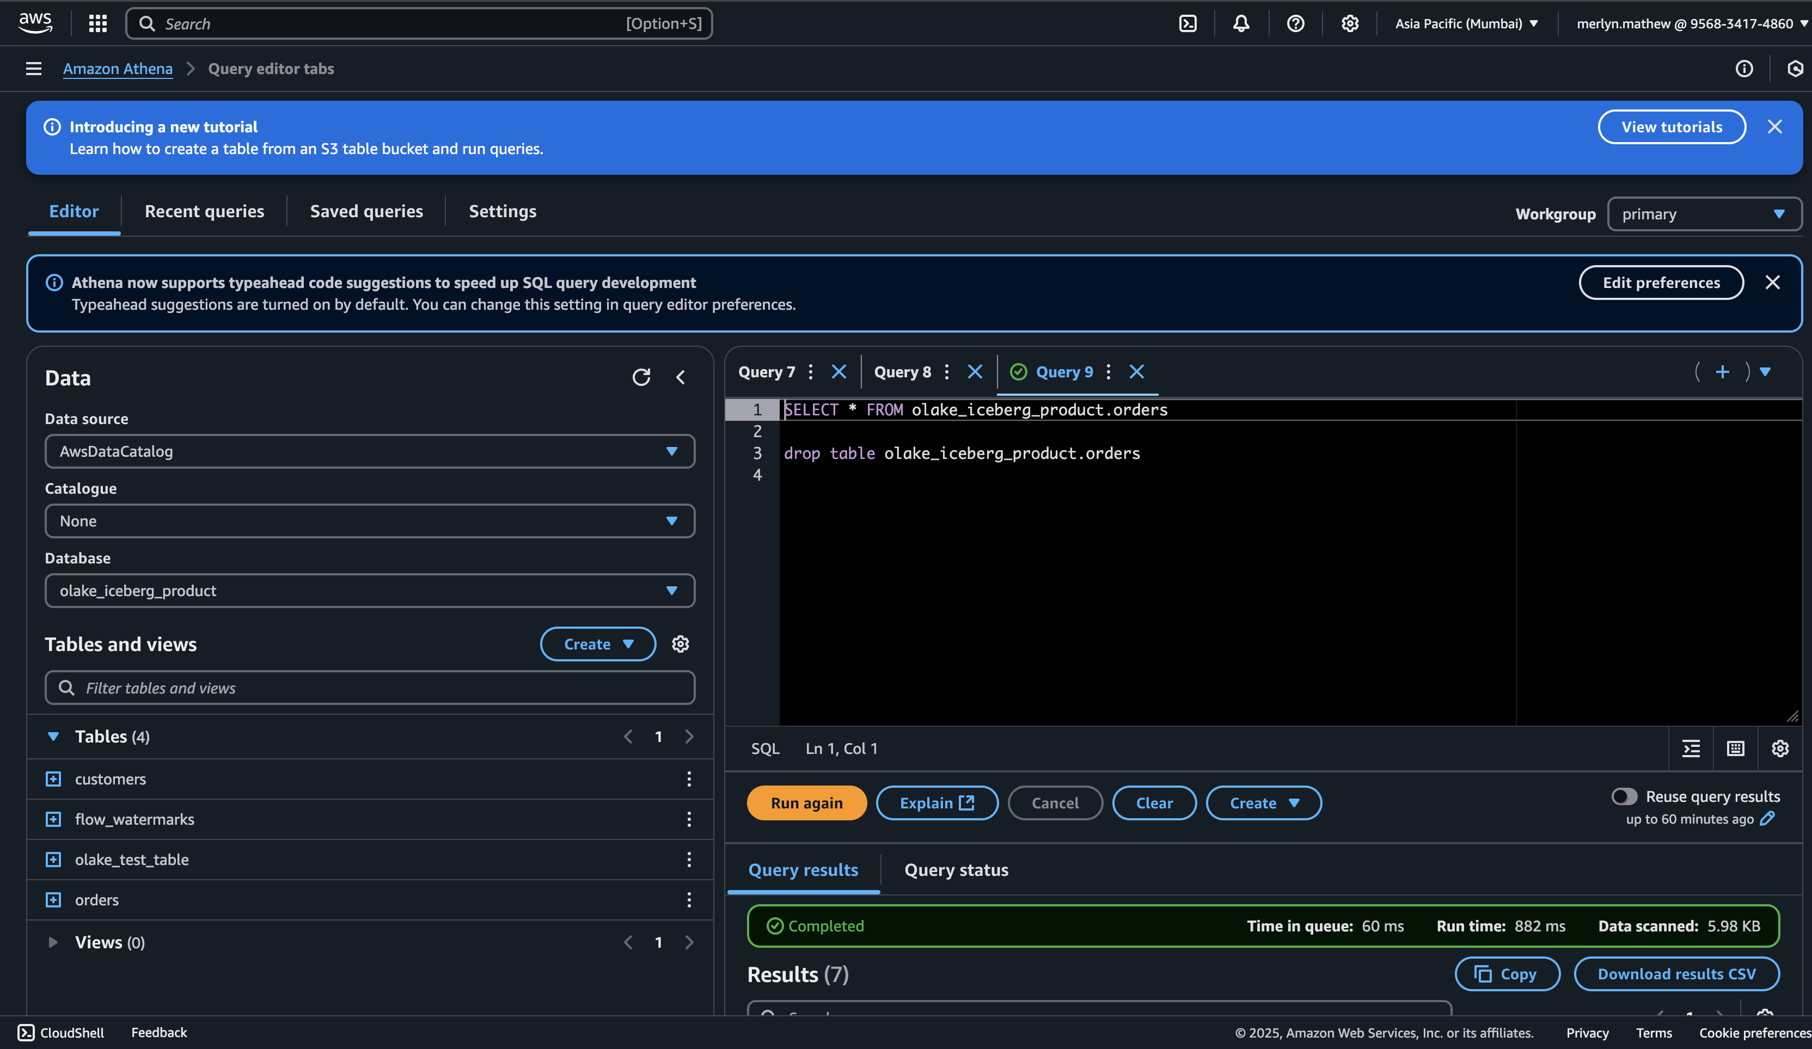The height and width of the screenshot is (1049, 1812).
Task: Open the query tabs list dropdown arrow
Action: [1765, 372]
